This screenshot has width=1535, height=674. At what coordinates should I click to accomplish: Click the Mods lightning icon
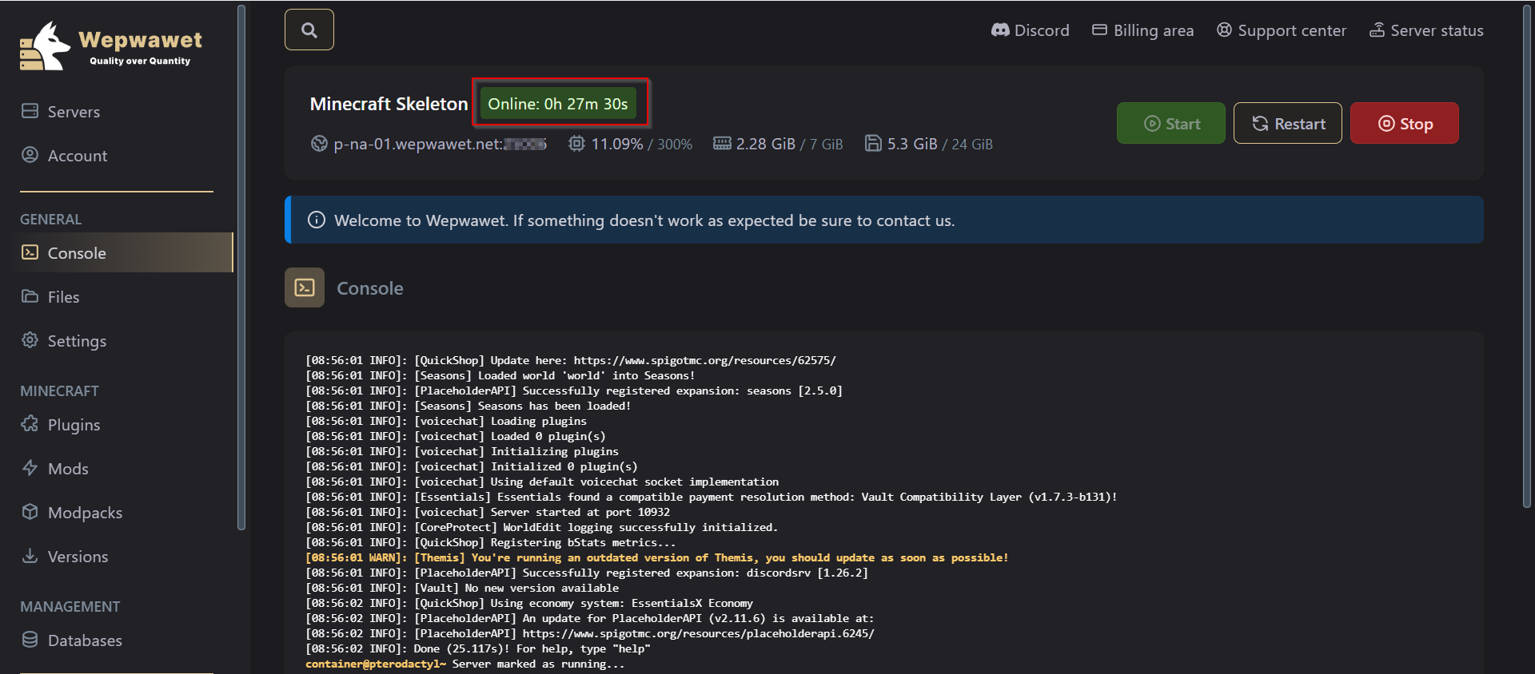point(30,468)
